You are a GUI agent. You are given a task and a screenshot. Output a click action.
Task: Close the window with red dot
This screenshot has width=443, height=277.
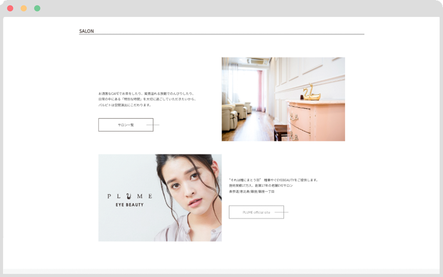10,8
